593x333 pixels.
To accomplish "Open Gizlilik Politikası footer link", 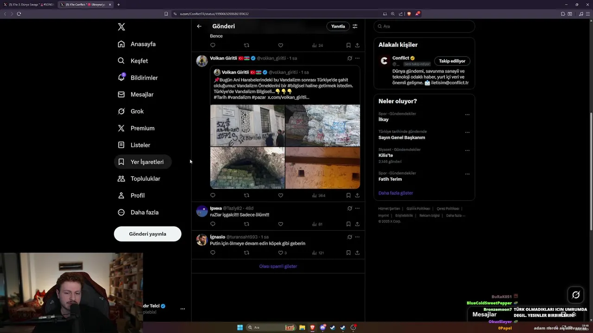I will [x=419, y=209].
